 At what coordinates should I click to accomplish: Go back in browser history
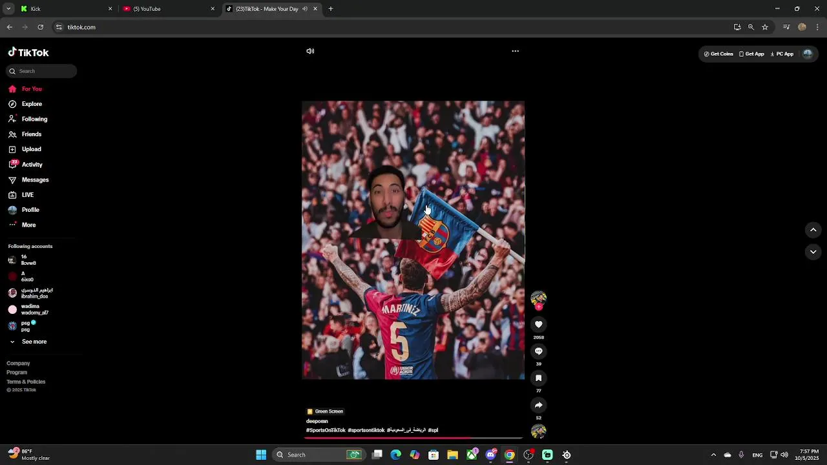coord(10,27)
